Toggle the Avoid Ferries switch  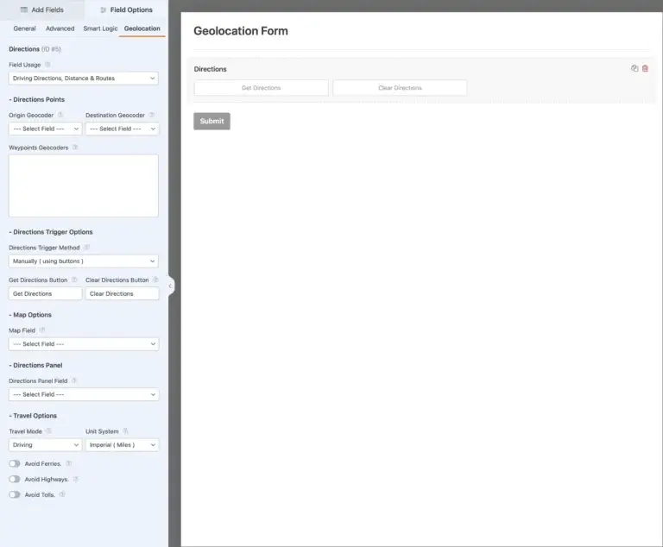[15, 463]
